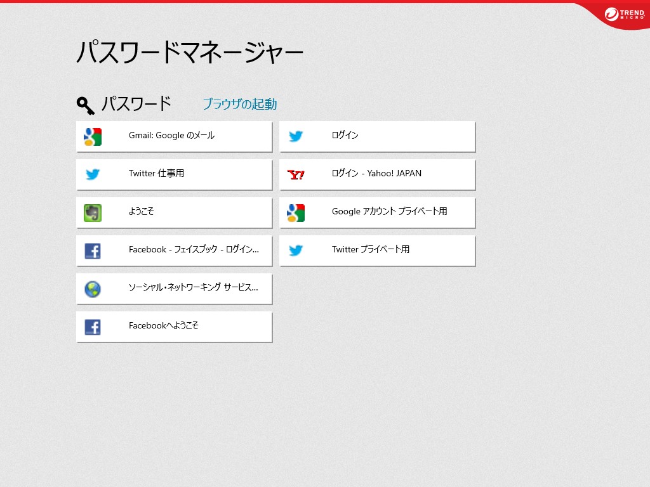Open the Twitter プライベート用 entry

point(377,251)
